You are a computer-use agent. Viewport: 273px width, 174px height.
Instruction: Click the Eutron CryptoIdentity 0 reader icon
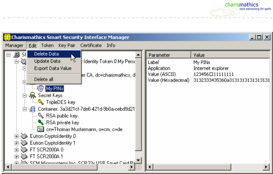24,136
